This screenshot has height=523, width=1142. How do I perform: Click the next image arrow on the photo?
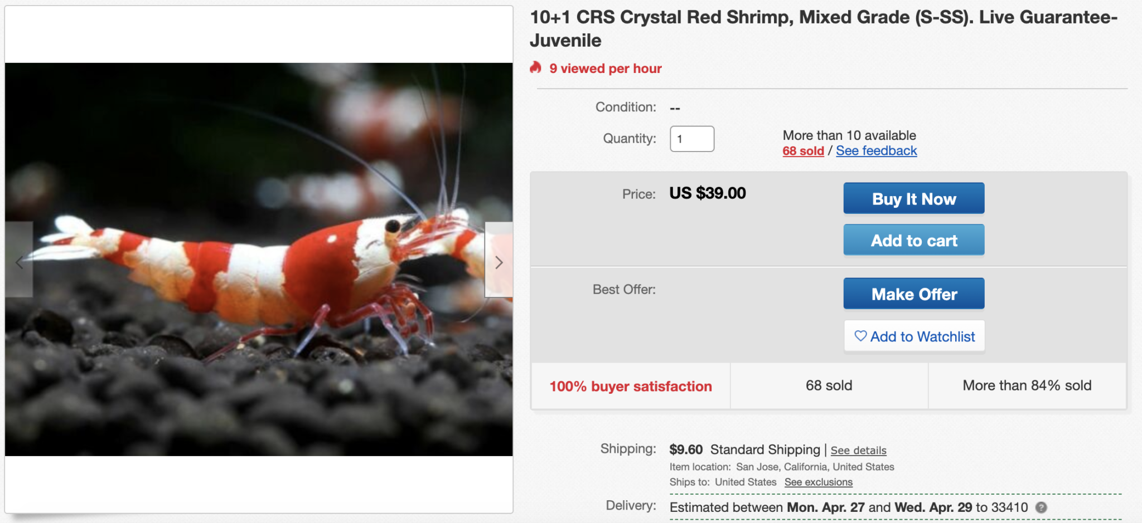499,262
